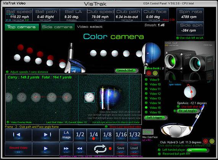Step to the next frame
218x160 pixels.
tap(45, 134)
